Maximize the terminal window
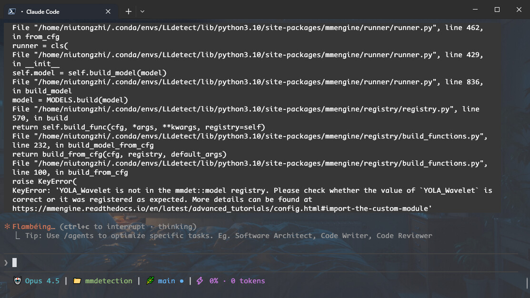This screenshot has width=530, height=298. point(497,10)
